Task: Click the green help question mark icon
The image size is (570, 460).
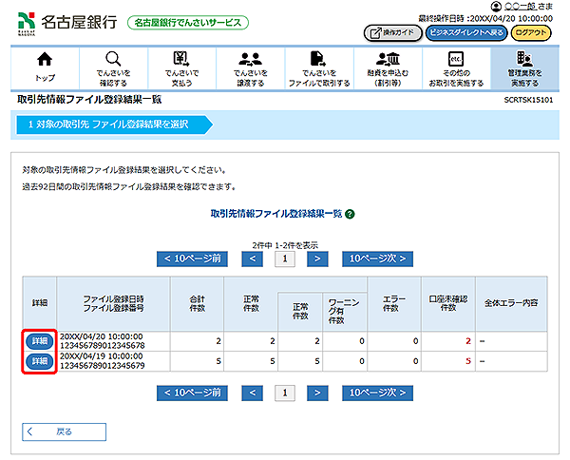Action: pyautogui.click(x=351, y=215)
